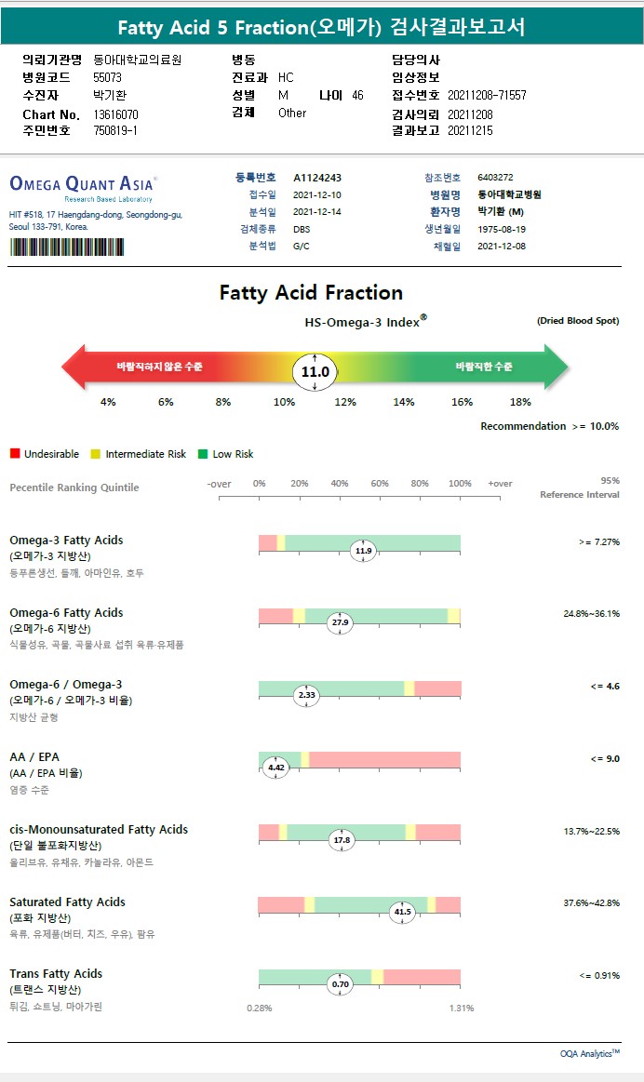Click the Chart No. value 13616070
This screenshot has width=644, height=1082.
(116, 114)
